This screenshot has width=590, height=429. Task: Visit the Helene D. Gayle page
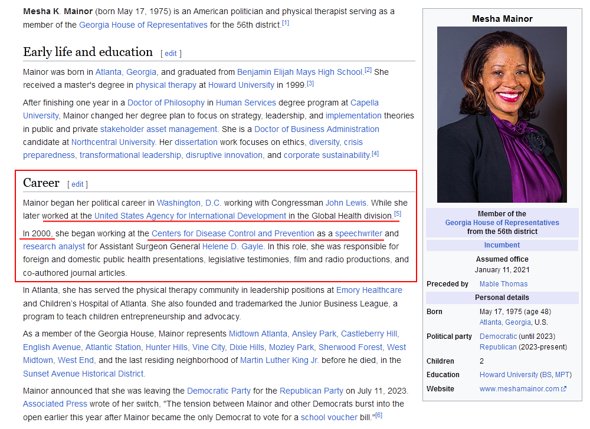point(233,246)
